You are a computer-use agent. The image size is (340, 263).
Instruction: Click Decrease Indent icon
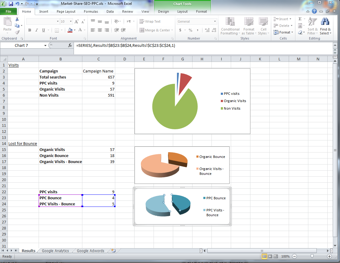117,30
